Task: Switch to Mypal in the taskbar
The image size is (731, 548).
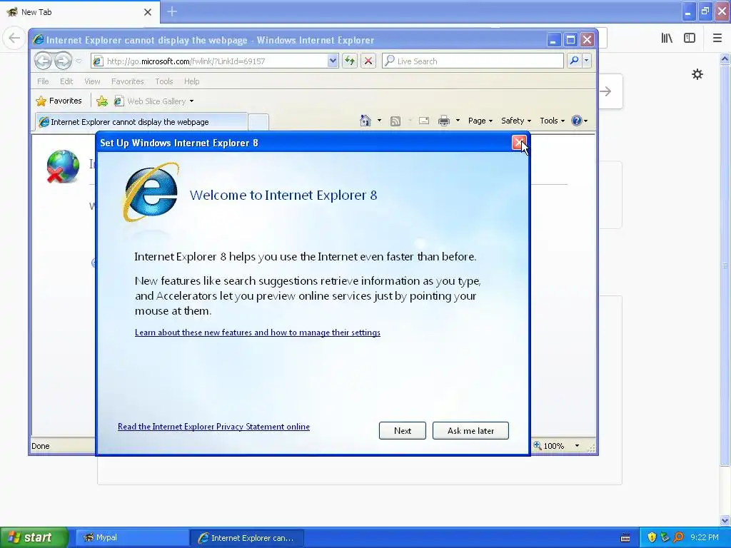Action: click(x=132, y=538)
